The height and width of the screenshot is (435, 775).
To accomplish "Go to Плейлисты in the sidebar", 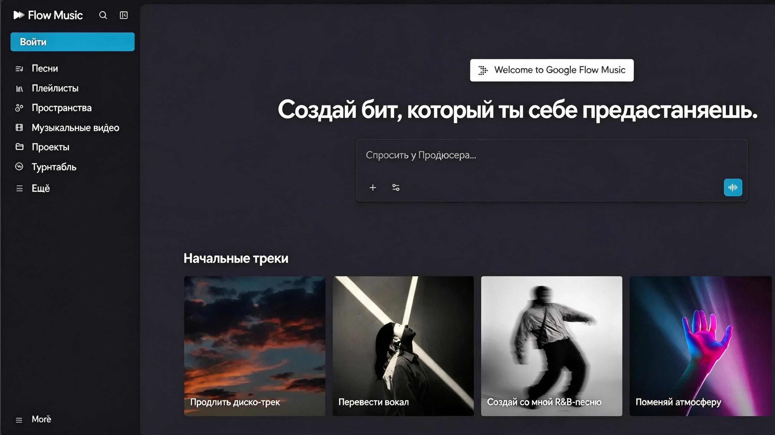I will (x=55, y=88).
